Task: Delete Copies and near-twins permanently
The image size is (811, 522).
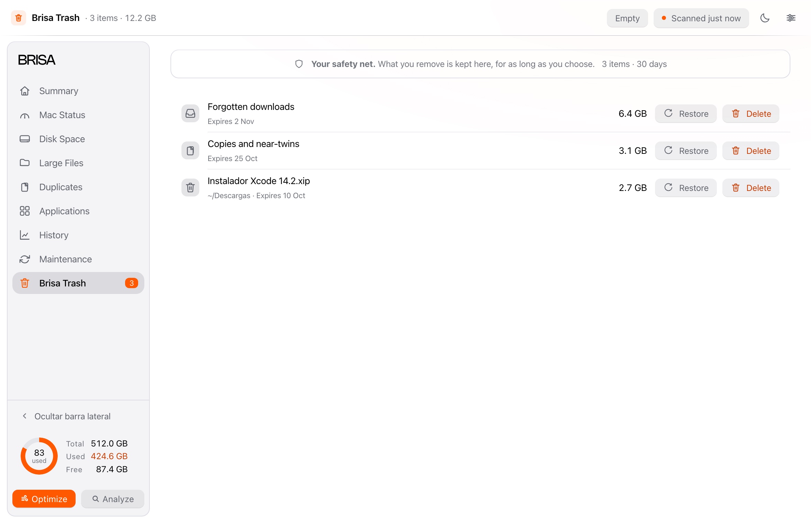Action: (x=751, y=151)
